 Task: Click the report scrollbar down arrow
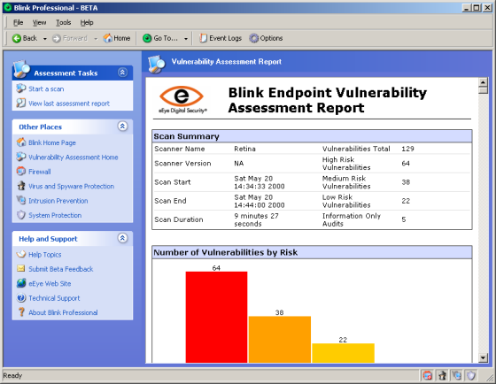tap(483, 357)
